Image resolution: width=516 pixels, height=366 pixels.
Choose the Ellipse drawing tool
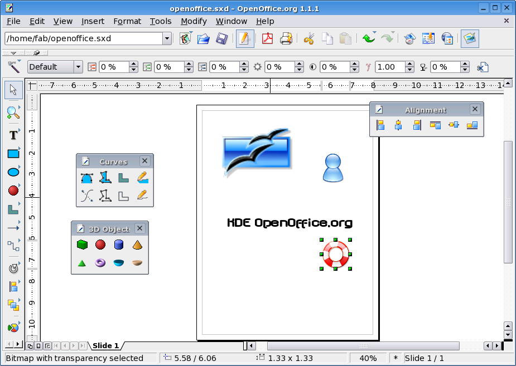[x=13, y=172]
